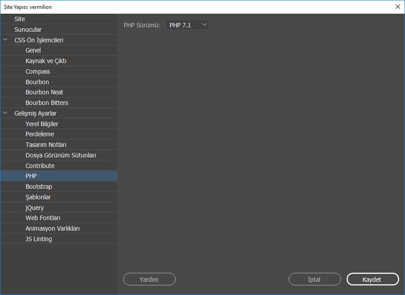Click the Yardım help button
The height and width of the screenshot is (295, 405).
pyautogui.click(x=149, y=279)
